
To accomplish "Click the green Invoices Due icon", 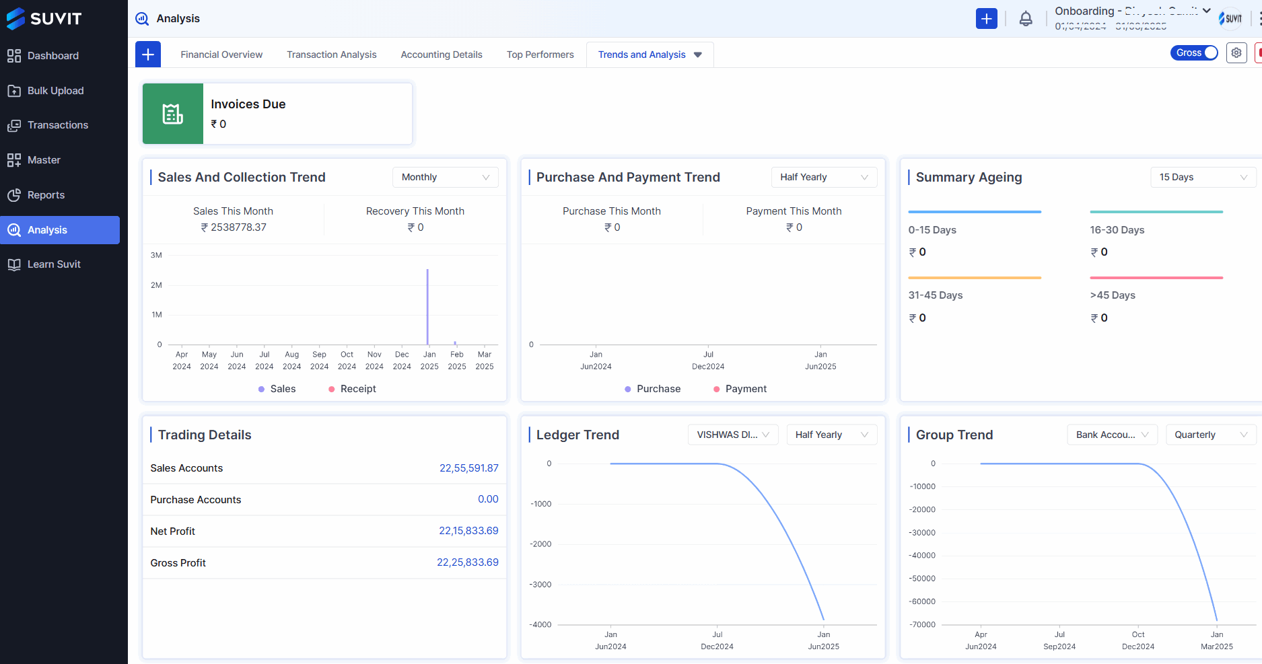I will click(x=173, y=114).
